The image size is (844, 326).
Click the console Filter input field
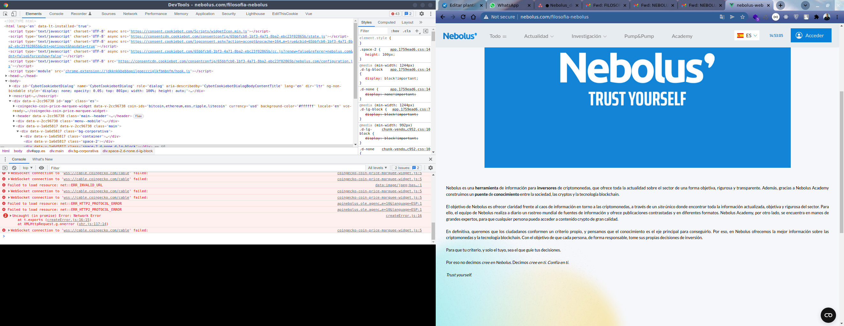tap(206, 168)
